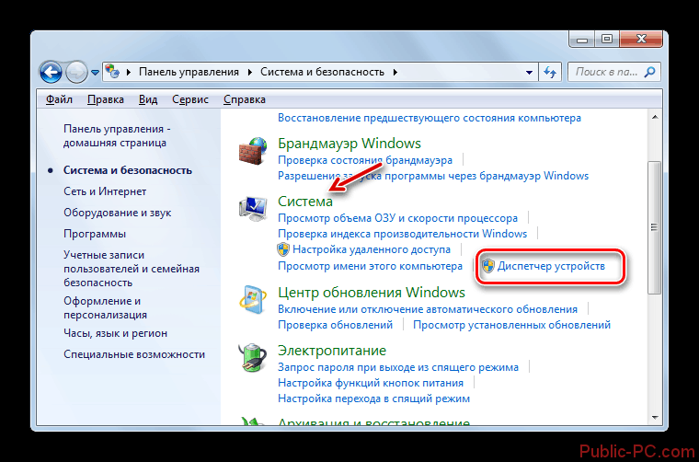
Task: Click the Электропитание battery icon
Action: point(252,358)
